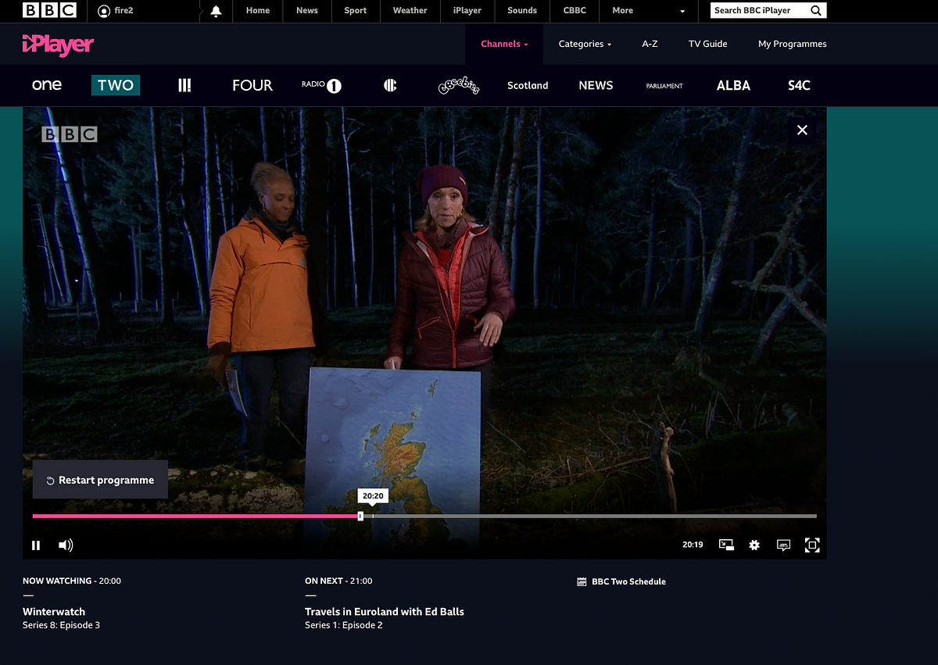Select the CBBC channel logo
The height and width of the screenshot is (665, 938).
pyautogui.click(x=390, y=85)
